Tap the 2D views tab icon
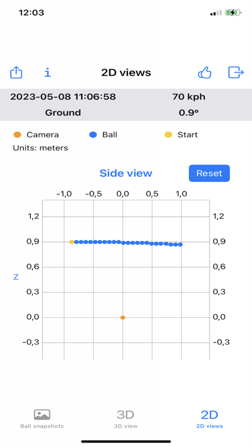 (210, 414)
